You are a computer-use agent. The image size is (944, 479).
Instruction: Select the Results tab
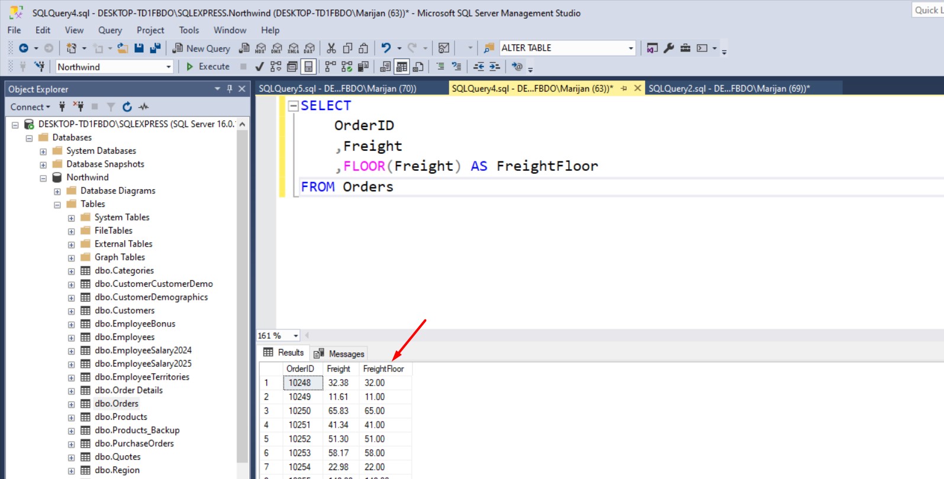(283, 352)
